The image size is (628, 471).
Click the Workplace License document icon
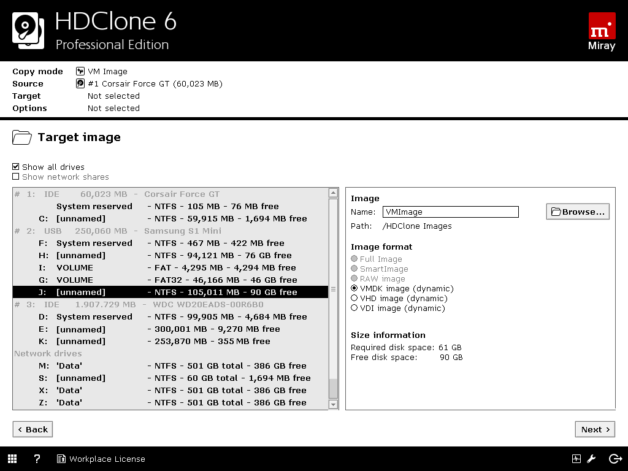[x=61, y=459]
